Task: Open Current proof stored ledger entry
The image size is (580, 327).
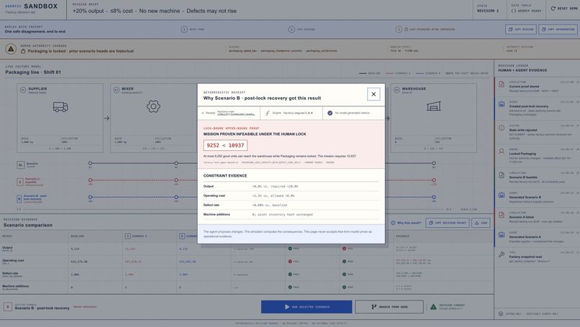Action: tap(537, 86)
